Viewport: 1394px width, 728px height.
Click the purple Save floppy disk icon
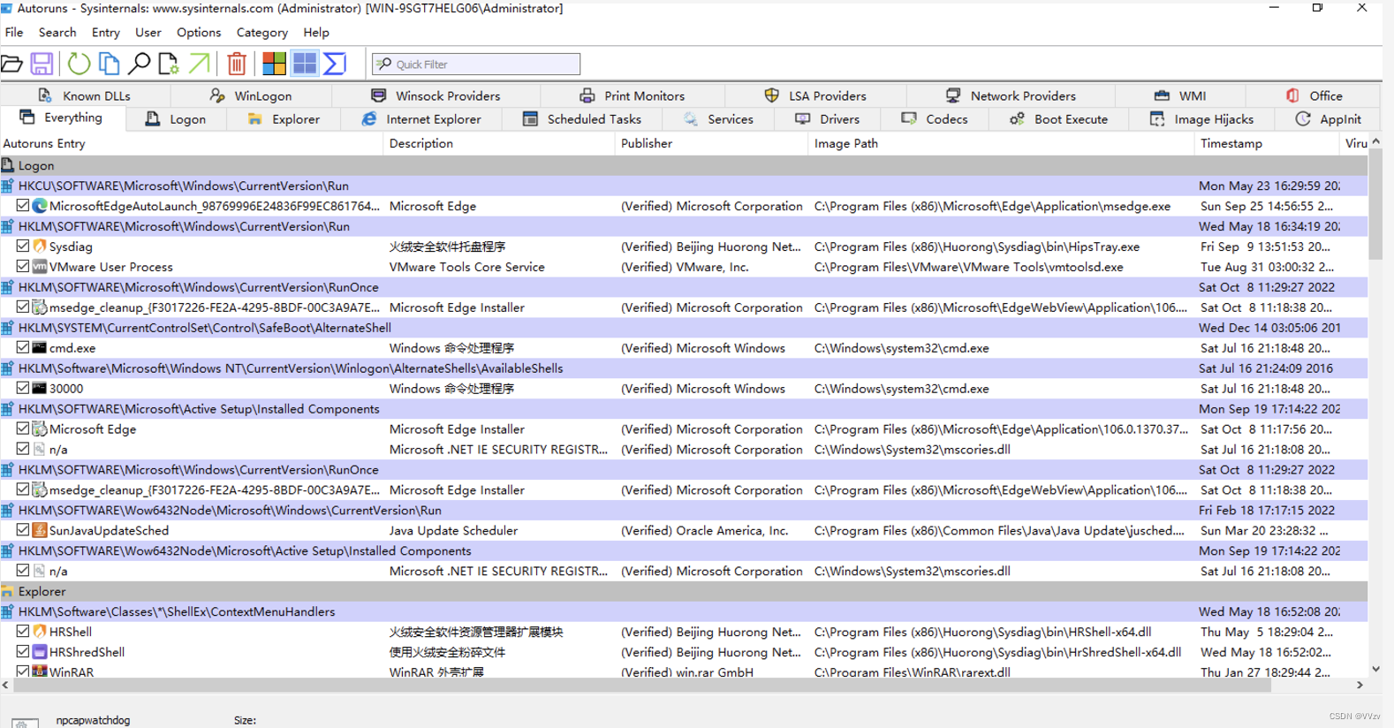(x=42, y=64)
